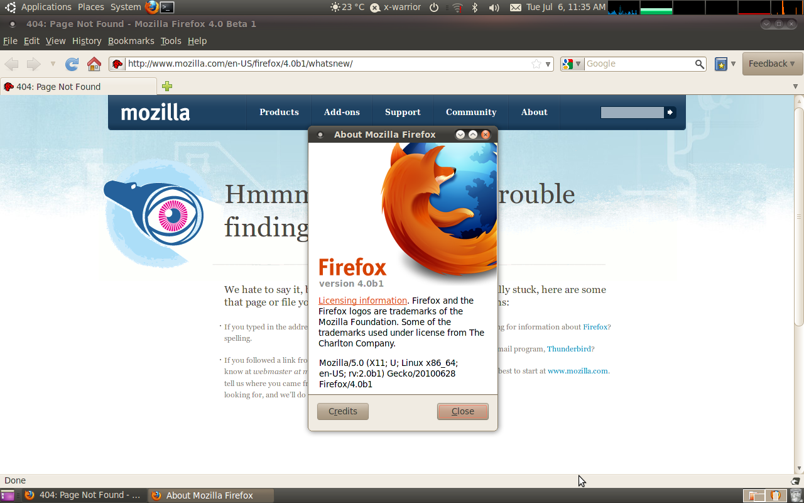The width and height of the screenshot is (804, 503).
Task: Click the weather 23 °C applet
Action: coord(347,7)
